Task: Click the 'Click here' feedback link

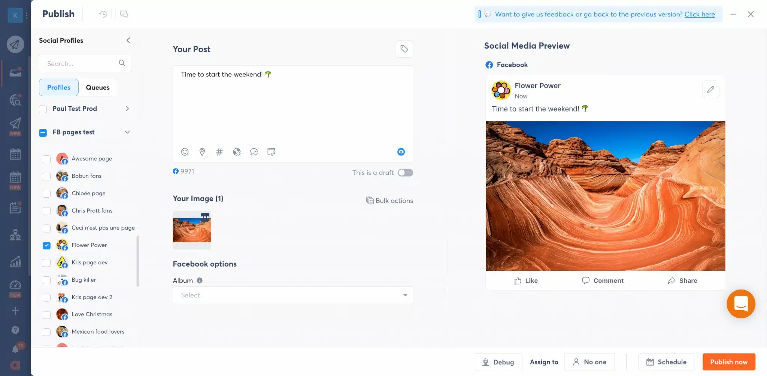Action: 699,14
